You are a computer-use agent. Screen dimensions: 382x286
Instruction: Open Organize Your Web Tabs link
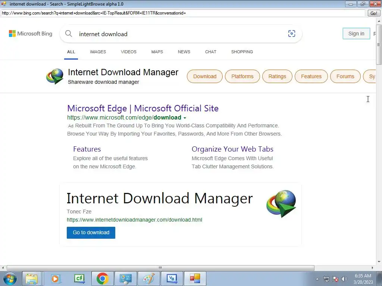[x=232, y=149]
